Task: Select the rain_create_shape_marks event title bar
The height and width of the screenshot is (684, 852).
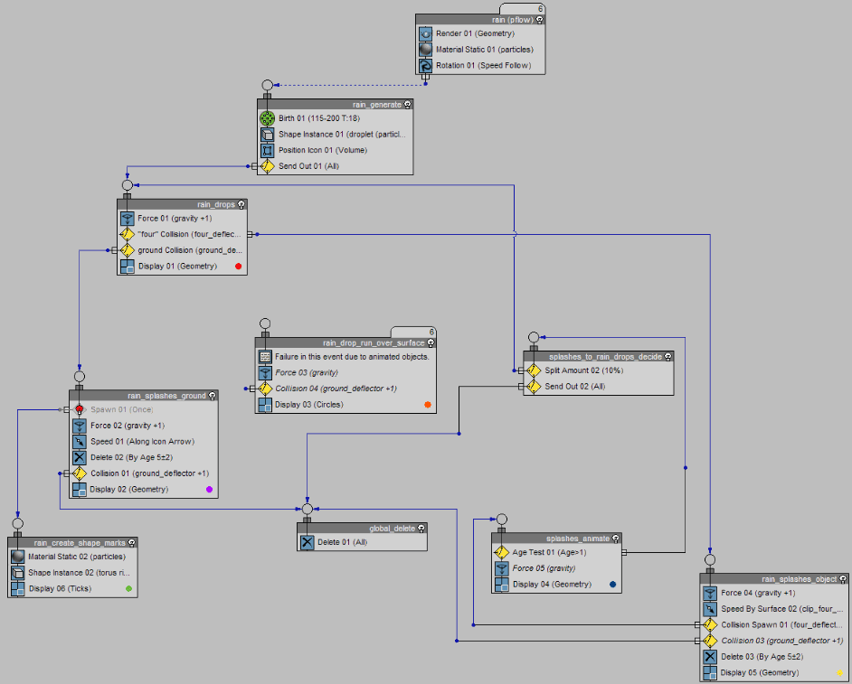Action: [72, 543]
